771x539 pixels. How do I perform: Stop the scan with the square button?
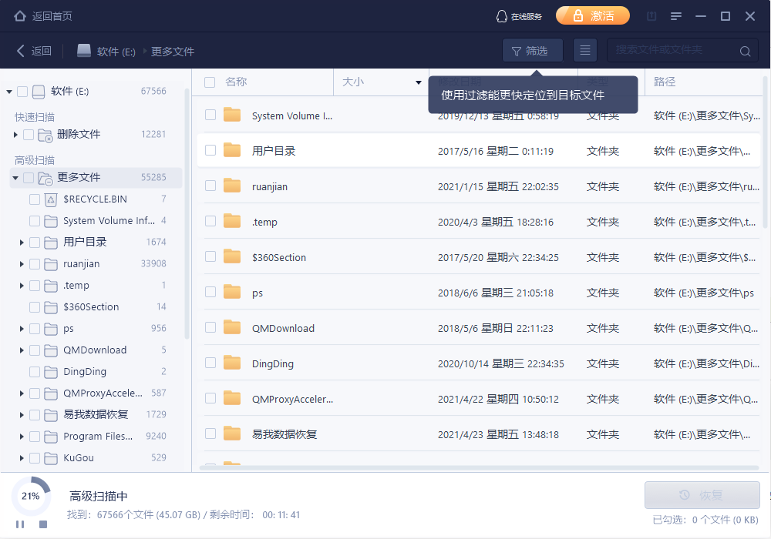click(43, 524)
